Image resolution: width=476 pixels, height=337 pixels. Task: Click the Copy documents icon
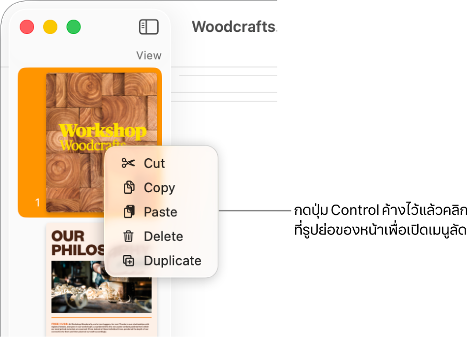[x=129, y=187]
